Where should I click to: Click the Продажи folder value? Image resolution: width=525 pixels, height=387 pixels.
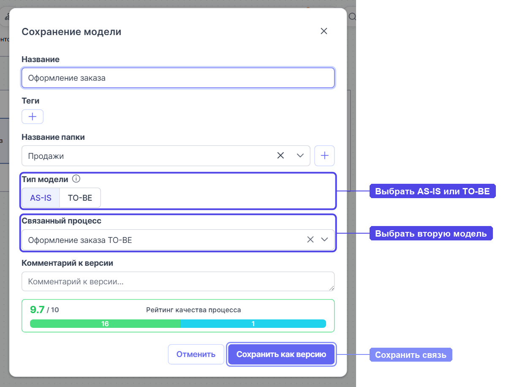click(46, 156)
